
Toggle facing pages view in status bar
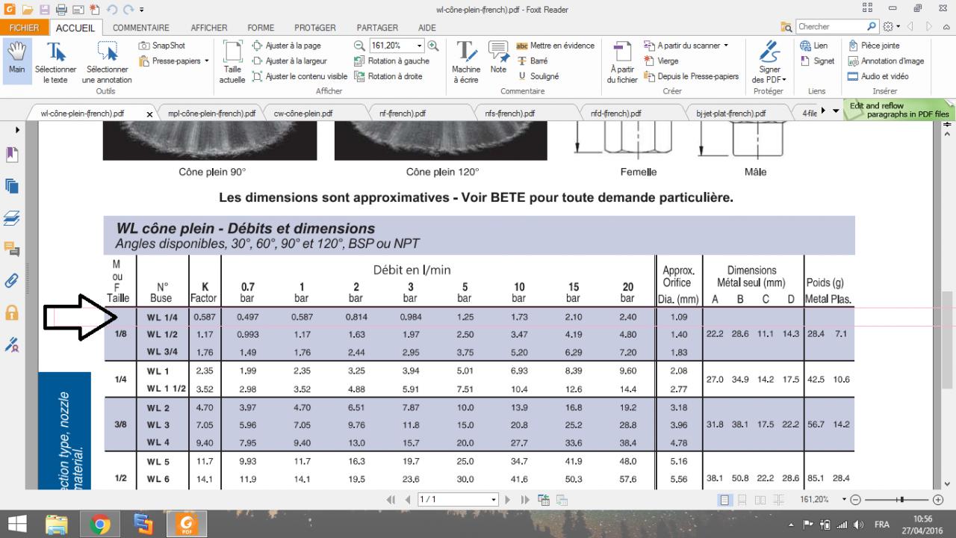tap(761, 500)
